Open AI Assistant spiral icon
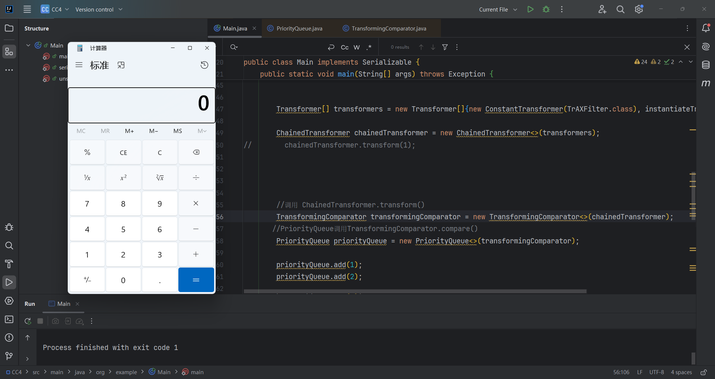This screenshot has height=379, width=715. 706,46
